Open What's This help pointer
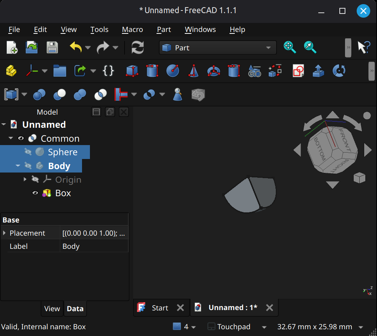Screen dimensions: 377x336 [x=364, y=47]
